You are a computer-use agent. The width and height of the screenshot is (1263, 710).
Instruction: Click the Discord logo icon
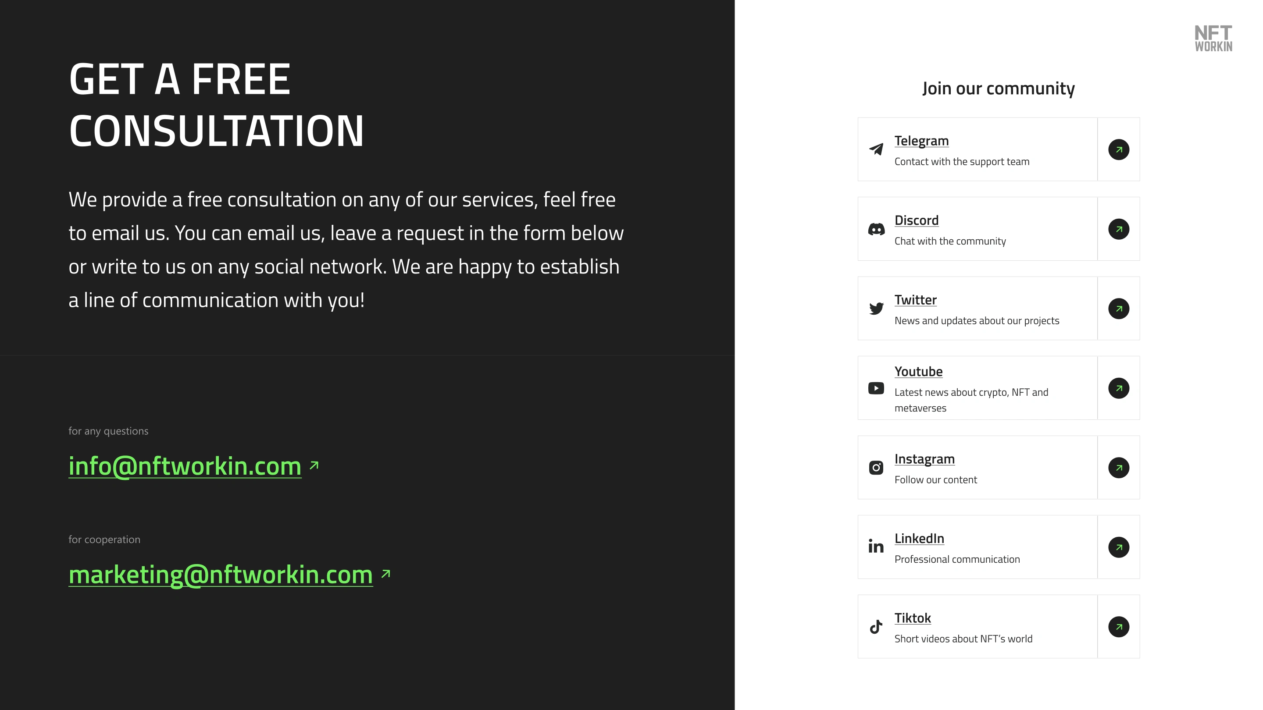click(876, 229)
